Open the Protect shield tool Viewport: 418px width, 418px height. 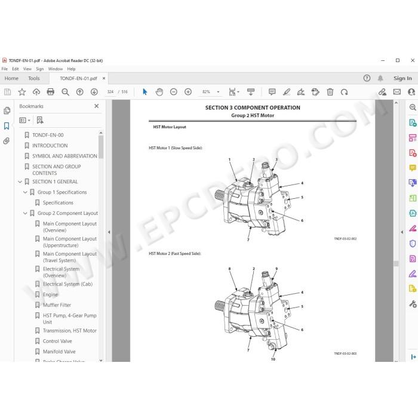(x=413, y=244)
